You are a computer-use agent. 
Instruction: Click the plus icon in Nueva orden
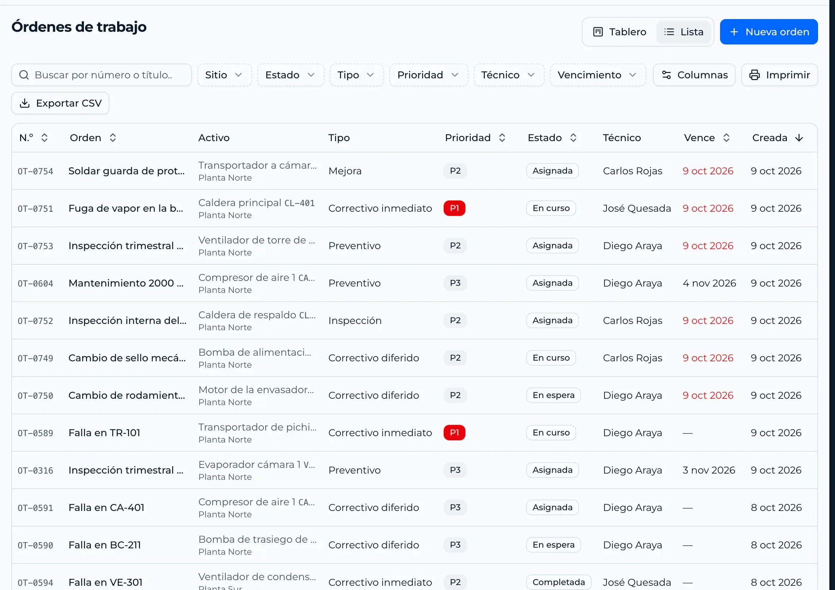(734, 32)
